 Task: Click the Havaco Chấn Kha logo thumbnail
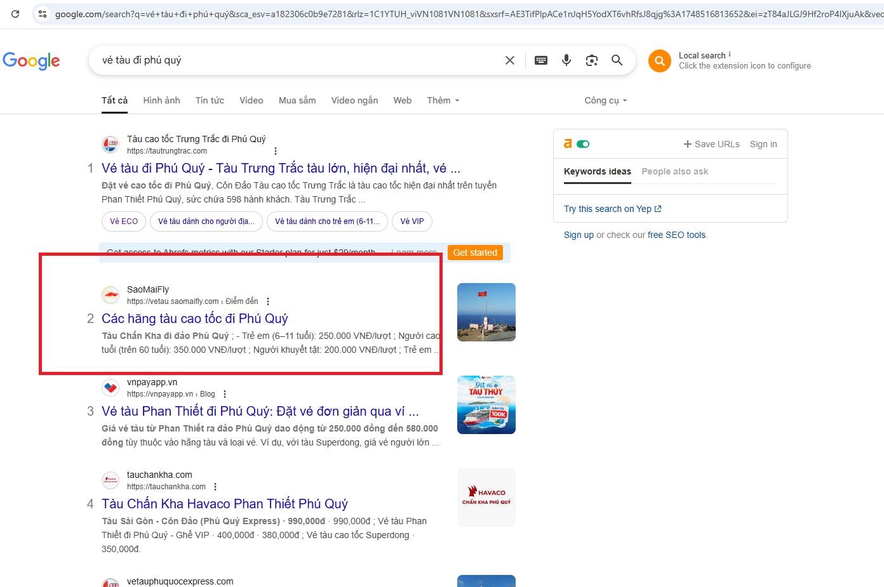486,498
